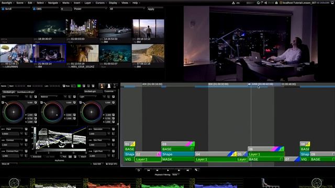The height and width of the screenshot is (188, 335).
Task: Toggle the DBS checkbox
Action: (34, 9)
